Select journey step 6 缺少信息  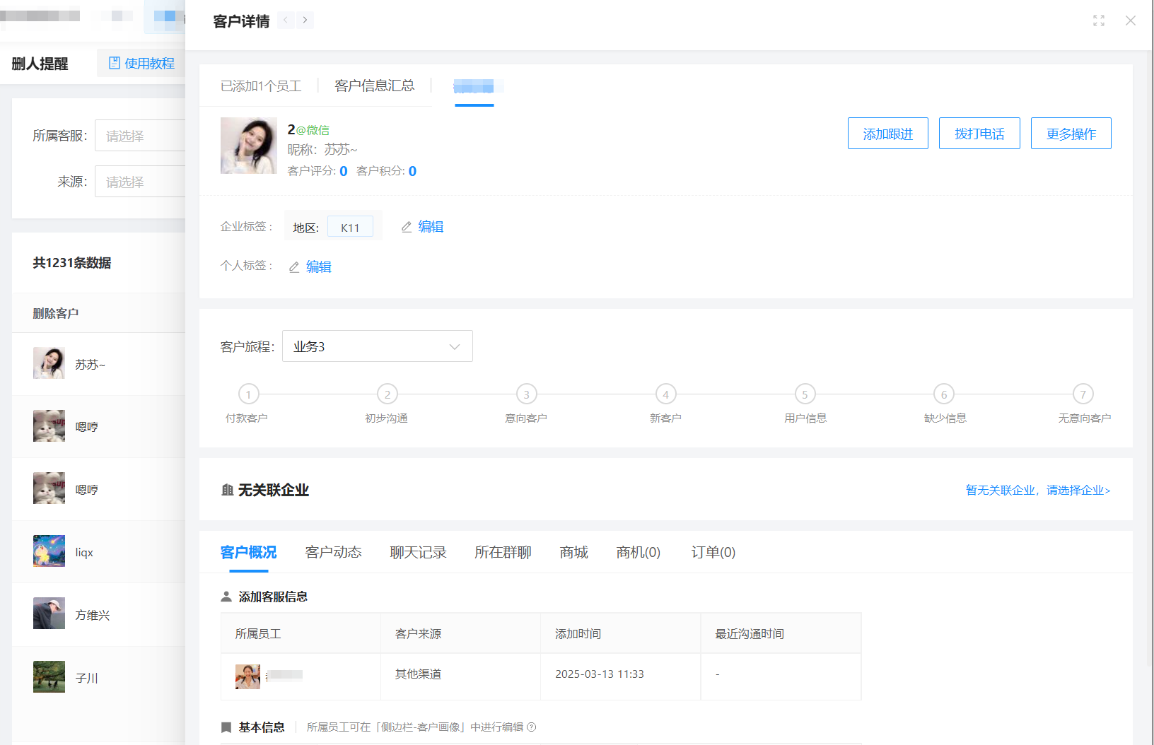[944, 394]
